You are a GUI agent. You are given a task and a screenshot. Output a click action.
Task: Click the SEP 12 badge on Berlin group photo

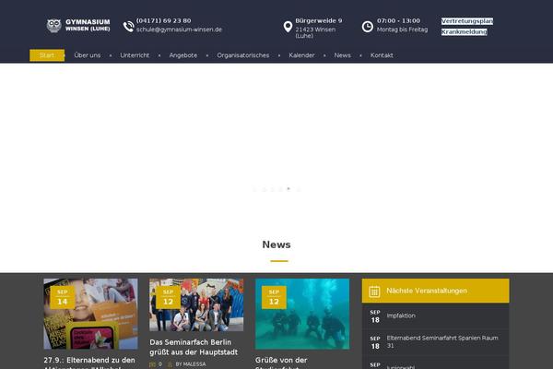169,298
